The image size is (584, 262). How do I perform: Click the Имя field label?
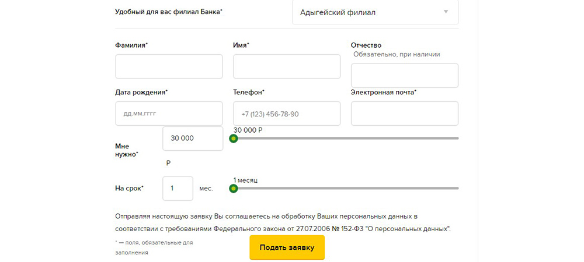(x=241, y=45)
